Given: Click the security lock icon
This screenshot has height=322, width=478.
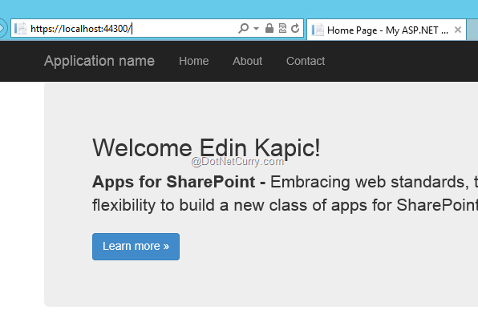Looking at the screenshot, I should click(269, 28).
